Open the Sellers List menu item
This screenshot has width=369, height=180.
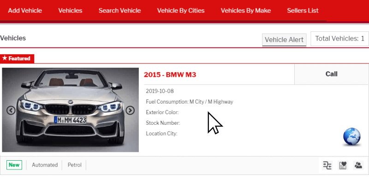(x=303, y=11)
